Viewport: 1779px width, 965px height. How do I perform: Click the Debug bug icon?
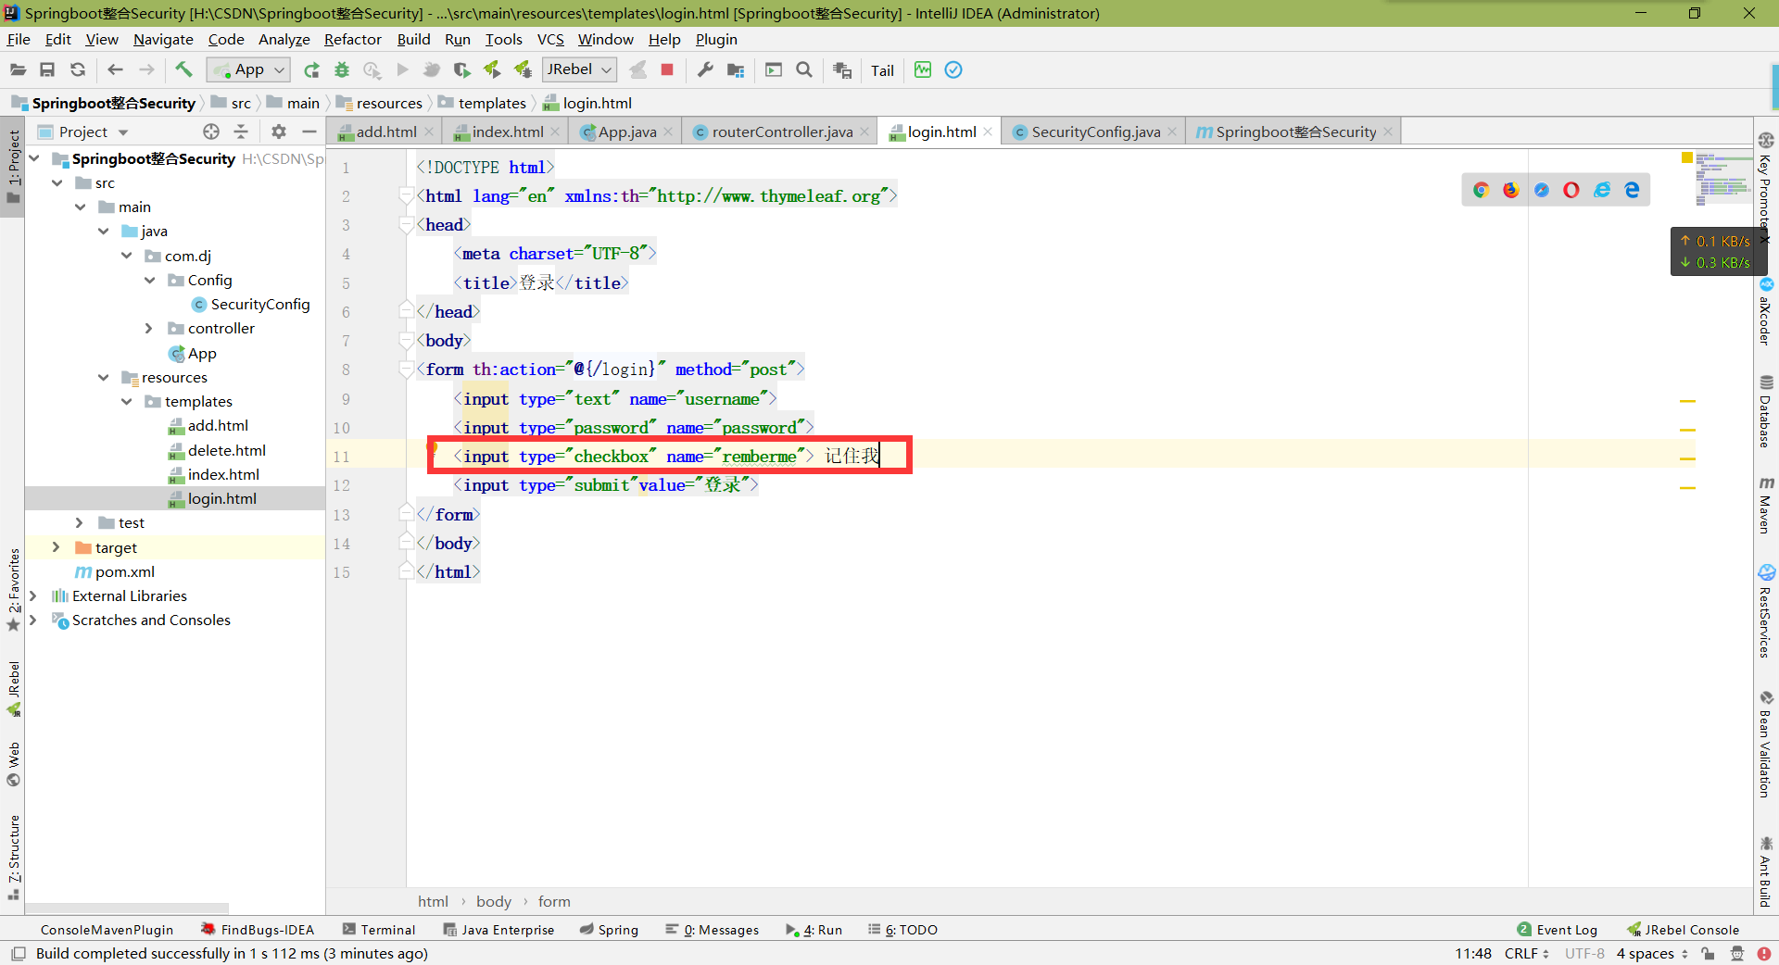point(342,69)
